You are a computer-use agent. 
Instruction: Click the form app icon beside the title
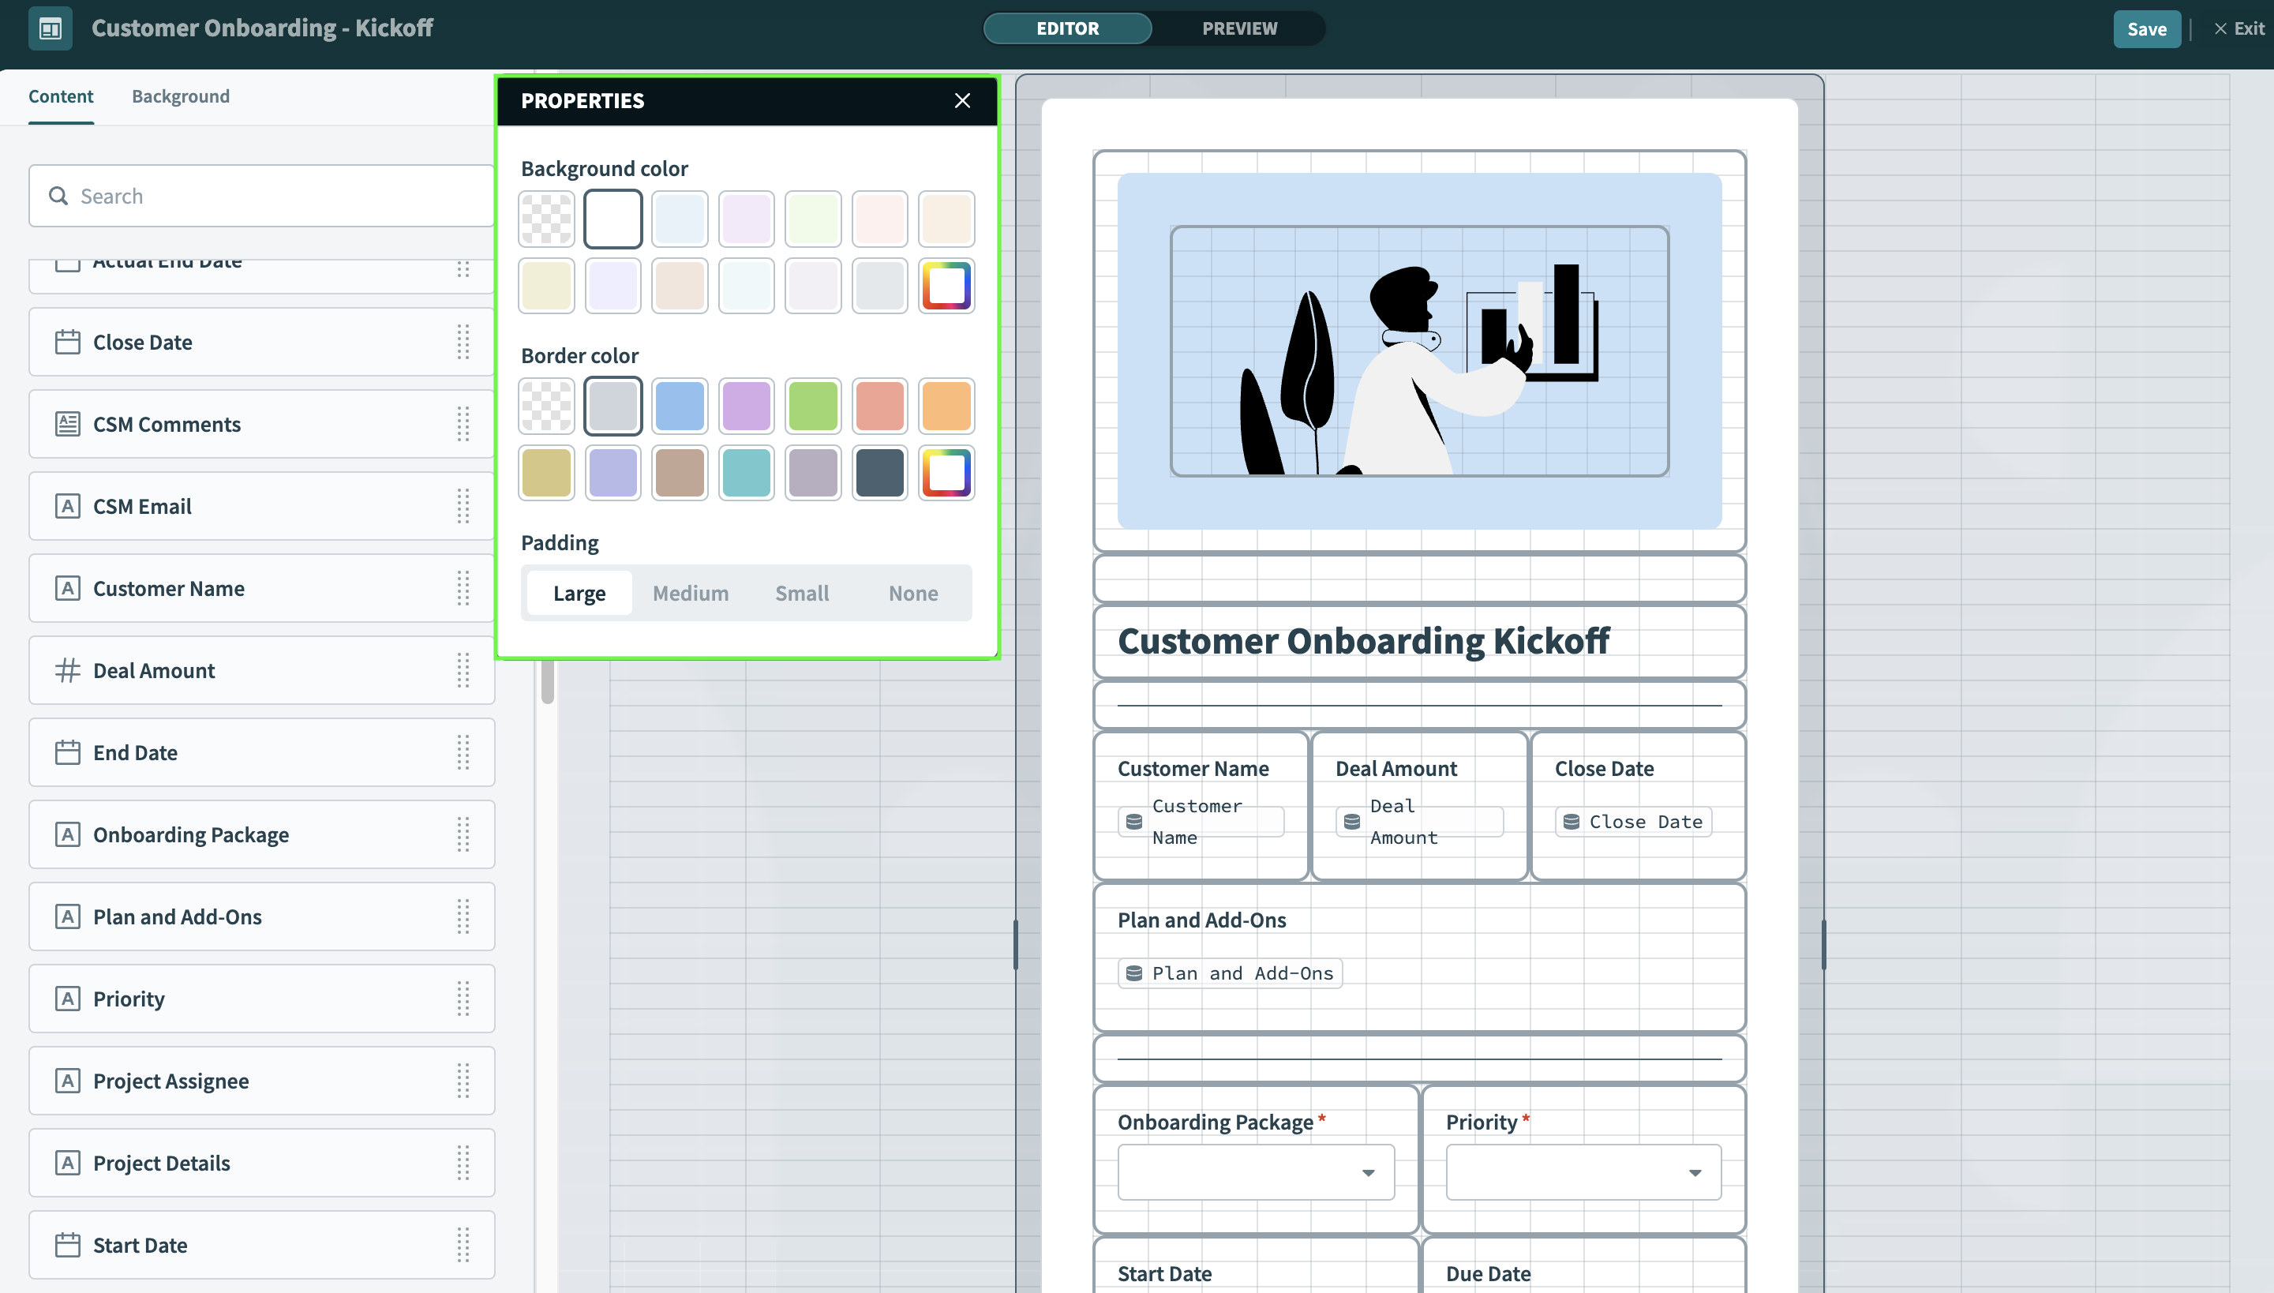tap(51, 28)
